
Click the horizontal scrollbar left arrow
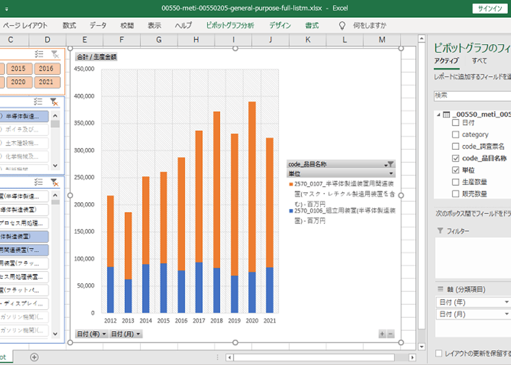tap(230, 357)
